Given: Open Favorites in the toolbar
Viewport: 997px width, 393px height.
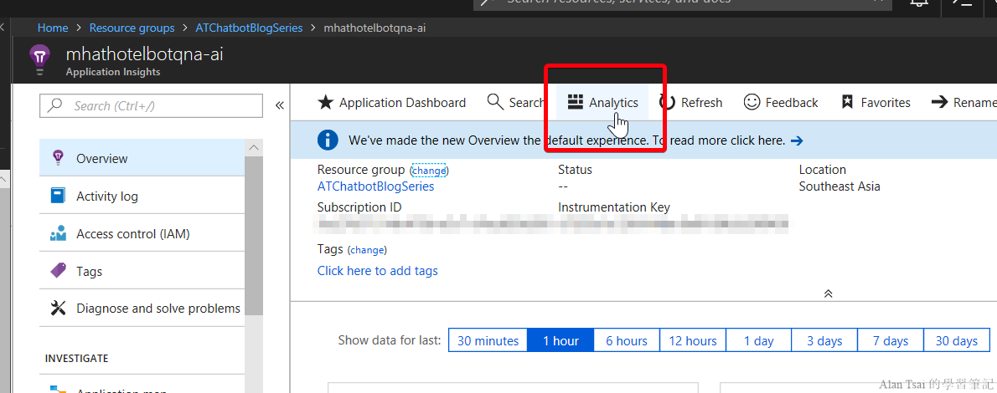Looking at the screenshot, I should click(x=876, y=102).
